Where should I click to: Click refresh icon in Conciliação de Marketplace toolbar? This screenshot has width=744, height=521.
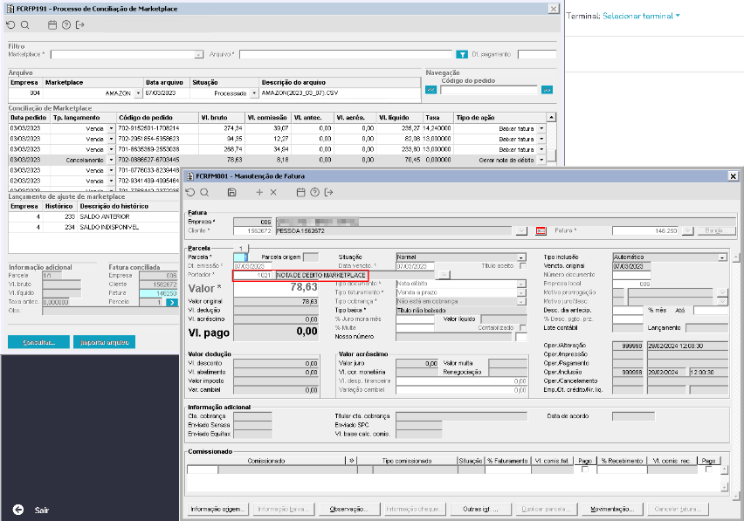(x=10, y=25)
